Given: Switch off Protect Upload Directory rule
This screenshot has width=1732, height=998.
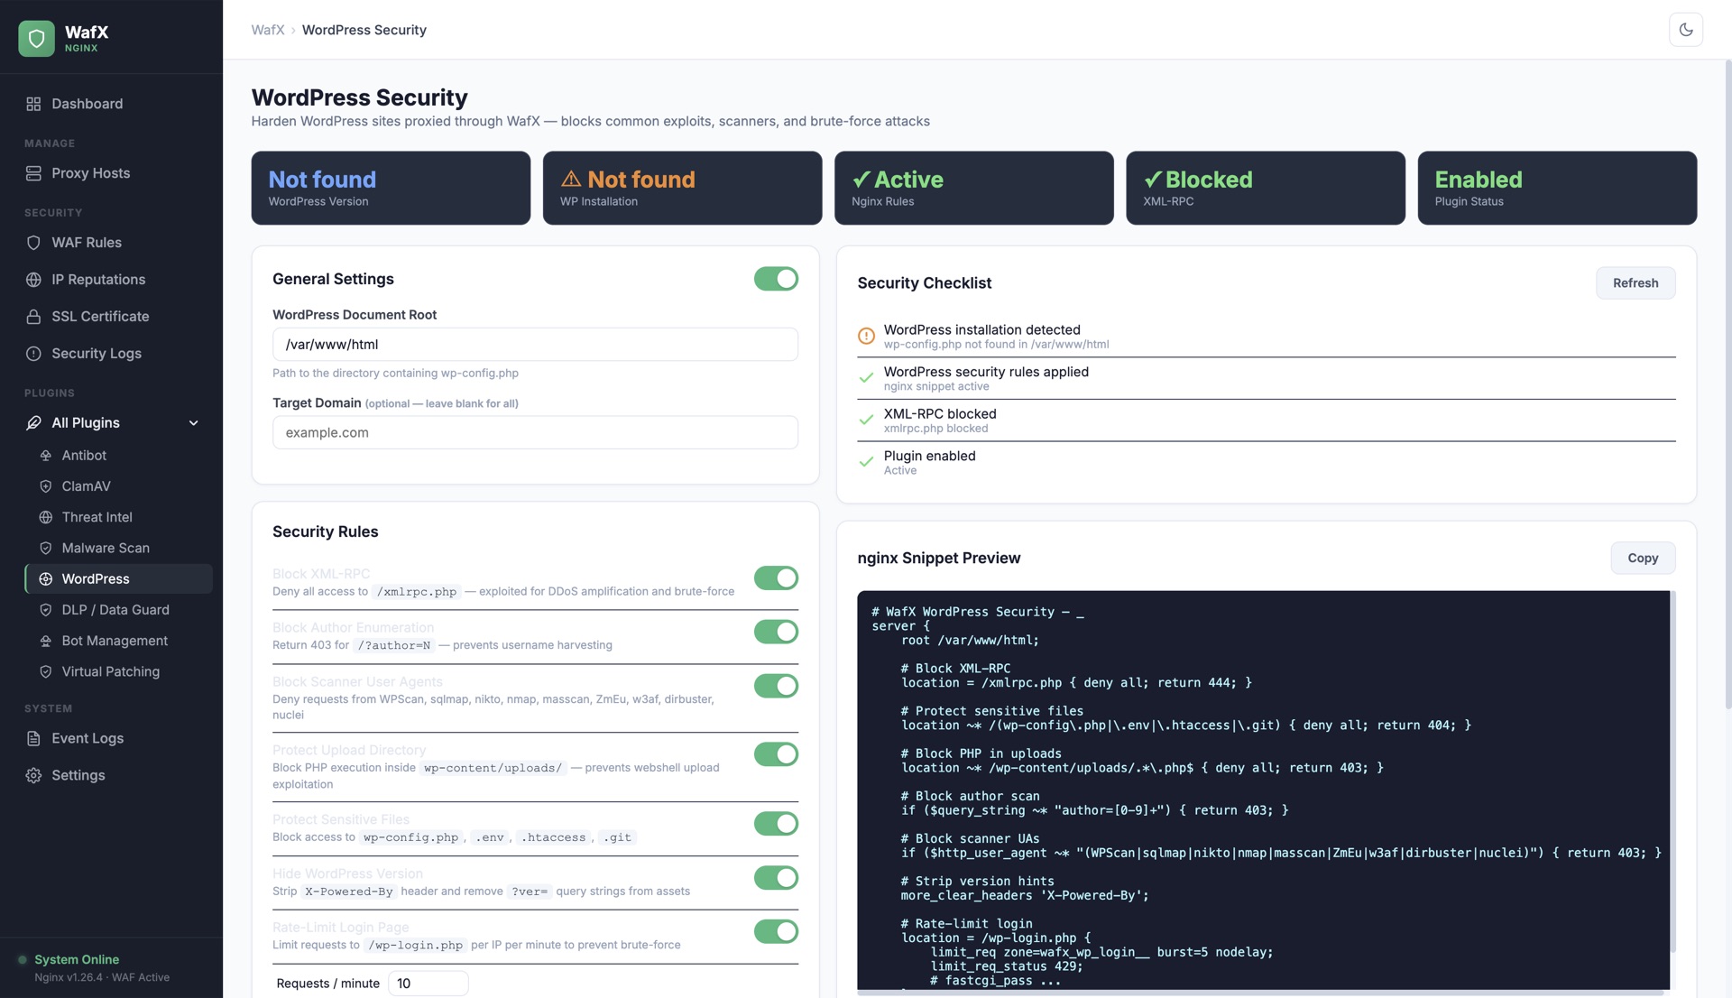Looking at the screenshot, I should [776, 754].
